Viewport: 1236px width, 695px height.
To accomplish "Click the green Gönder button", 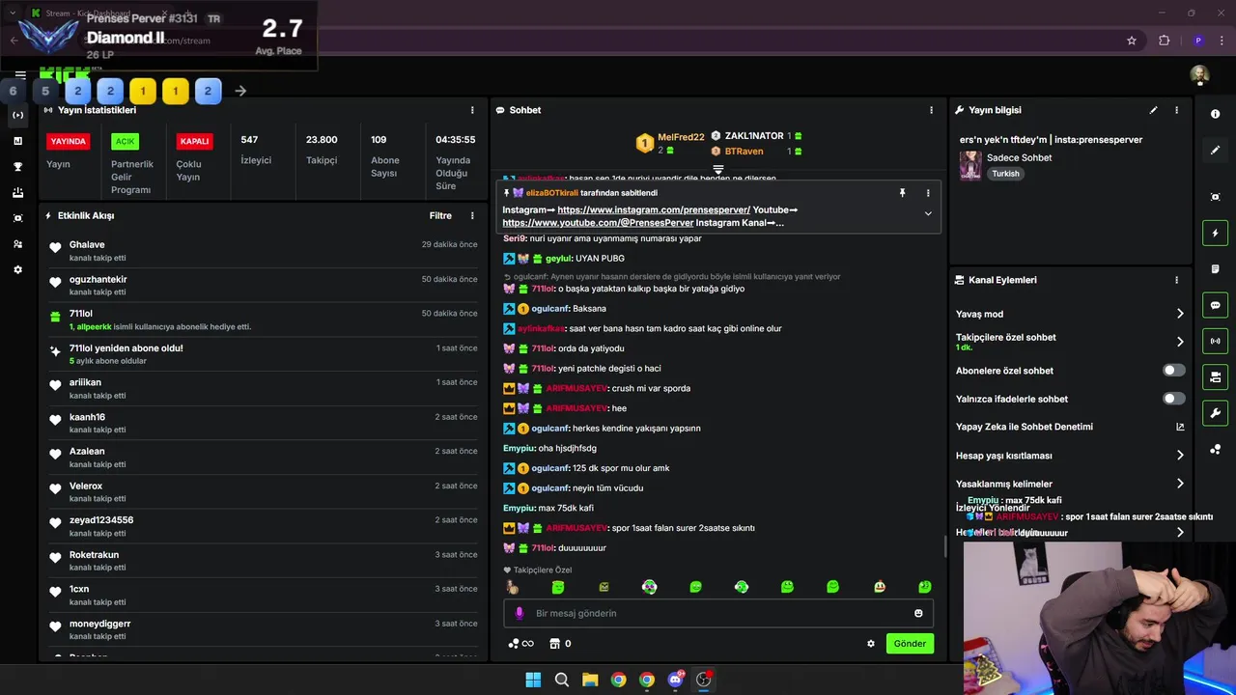I will (910, 644).
